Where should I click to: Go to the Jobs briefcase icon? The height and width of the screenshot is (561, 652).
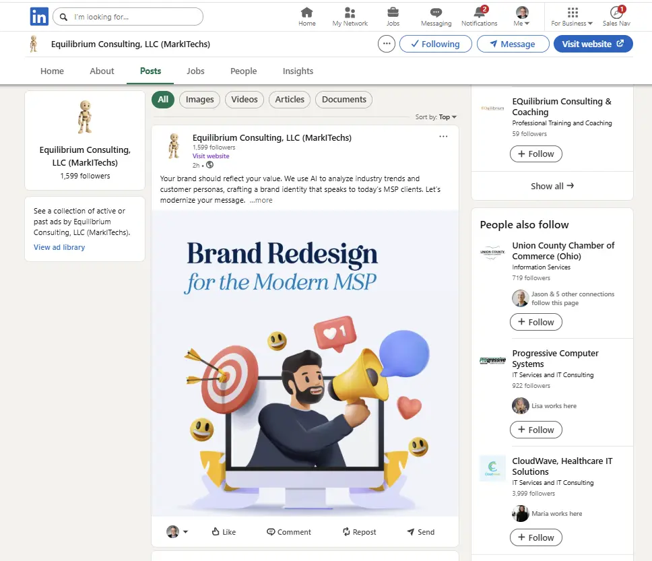point(393,13)
